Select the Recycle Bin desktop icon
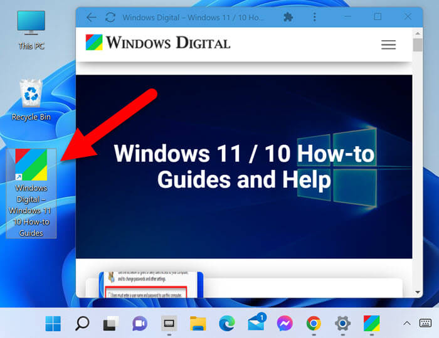Screen dimensions: 439x338 (x=31, y=100)
